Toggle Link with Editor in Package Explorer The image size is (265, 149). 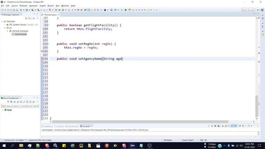click(x=29, y=18)
